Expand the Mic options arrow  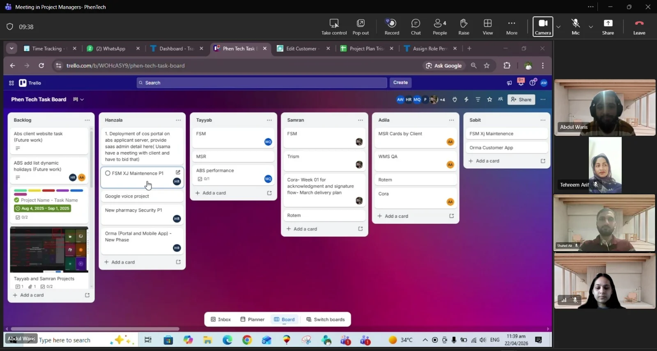(x=591, y=27)
